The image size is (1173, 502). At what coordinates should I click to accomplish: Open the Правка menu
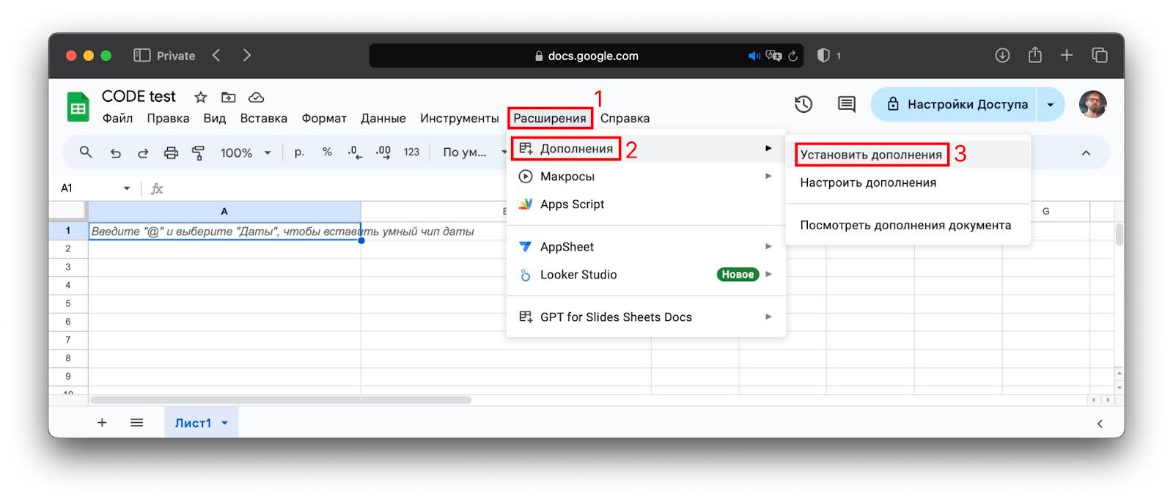tap(168, 118)
